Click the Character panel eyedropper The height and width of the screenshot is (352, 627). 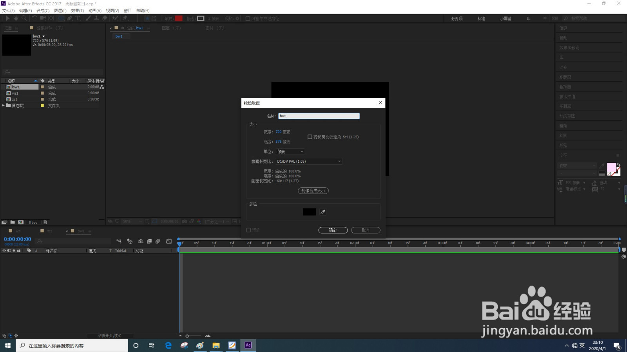click(x=602, y=166)
